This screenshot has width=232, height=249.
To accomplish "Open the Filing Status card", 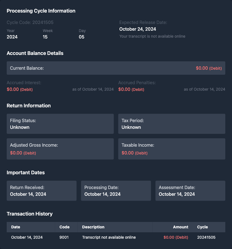I will [x=60, y=124].
